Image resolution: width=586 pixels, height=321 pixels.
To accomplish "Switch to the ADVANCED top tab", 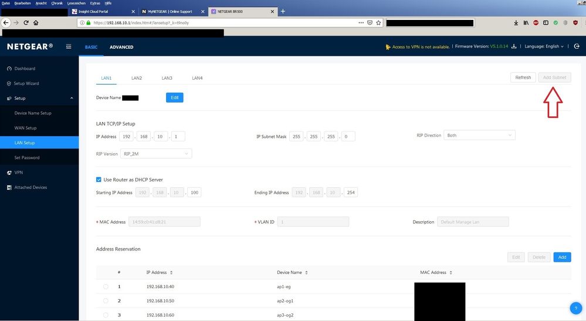I will pyautogui.click(x=121, y=47).
